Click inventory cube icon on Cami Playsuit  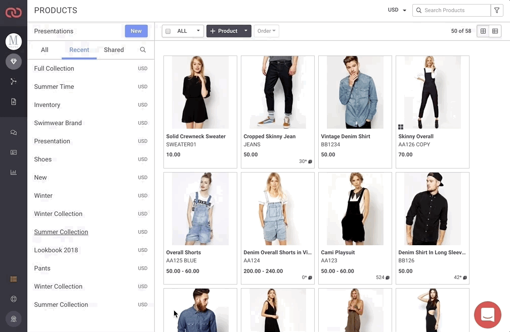click(x=388, y=278)
